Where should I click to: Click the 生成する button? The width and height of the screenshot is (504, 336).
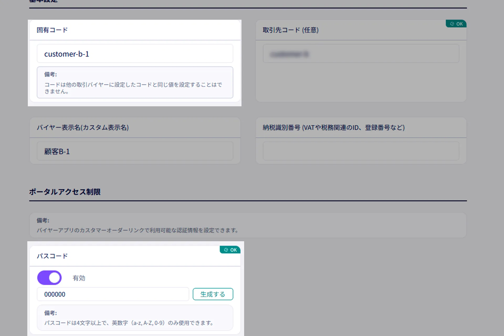[213, 294]
